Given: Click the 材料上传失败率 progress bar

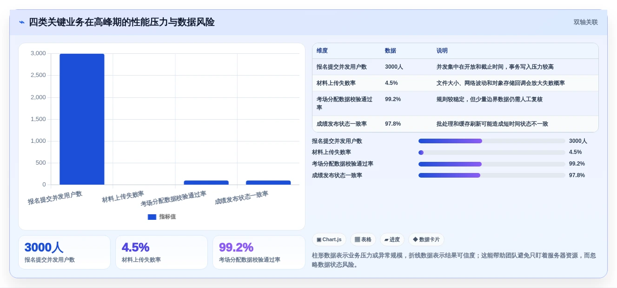Looking at the screenshot, I should click(x=492, y=153).
